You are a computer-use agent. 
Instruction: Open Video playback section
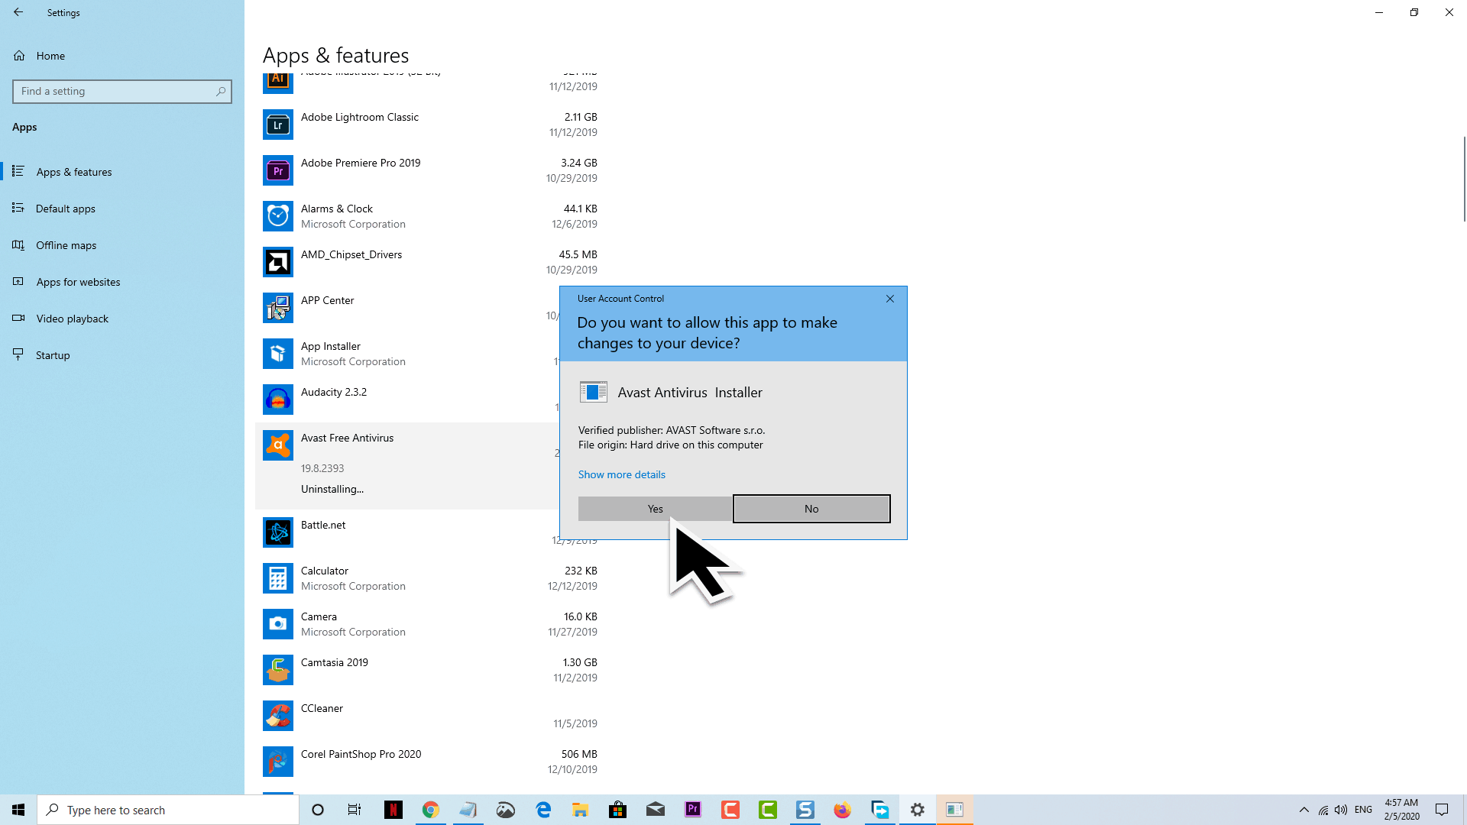(73, 319)
